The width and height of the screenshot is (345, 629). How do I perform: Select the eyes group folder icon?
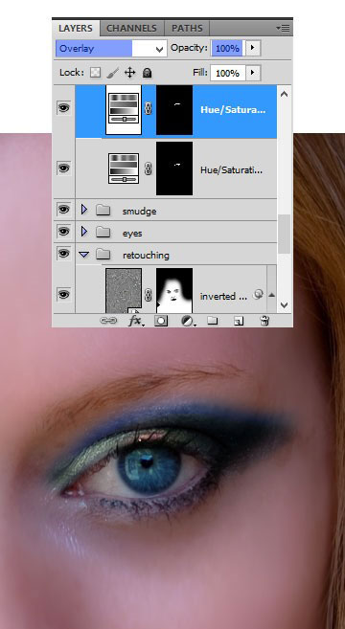[103, 232]
